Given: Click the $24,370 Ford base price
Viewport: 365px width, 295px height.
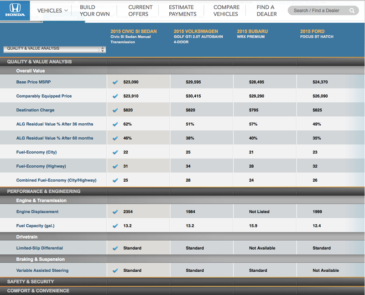Looking at the screenshot, I should coord(320,82).
